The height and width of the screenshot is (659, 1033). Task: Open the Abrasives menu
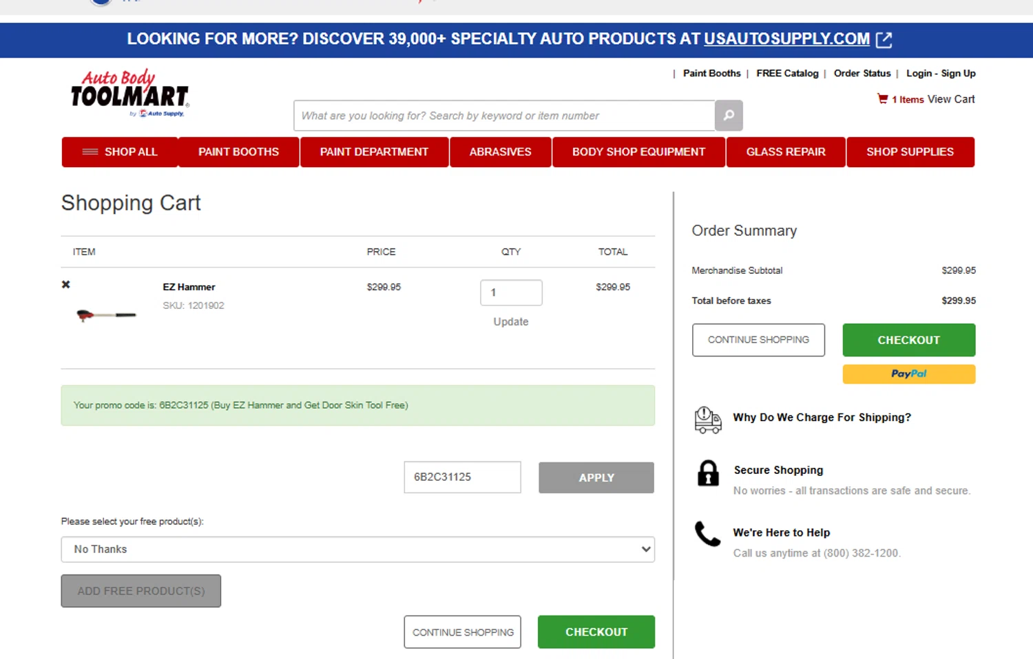pos(501,152)
